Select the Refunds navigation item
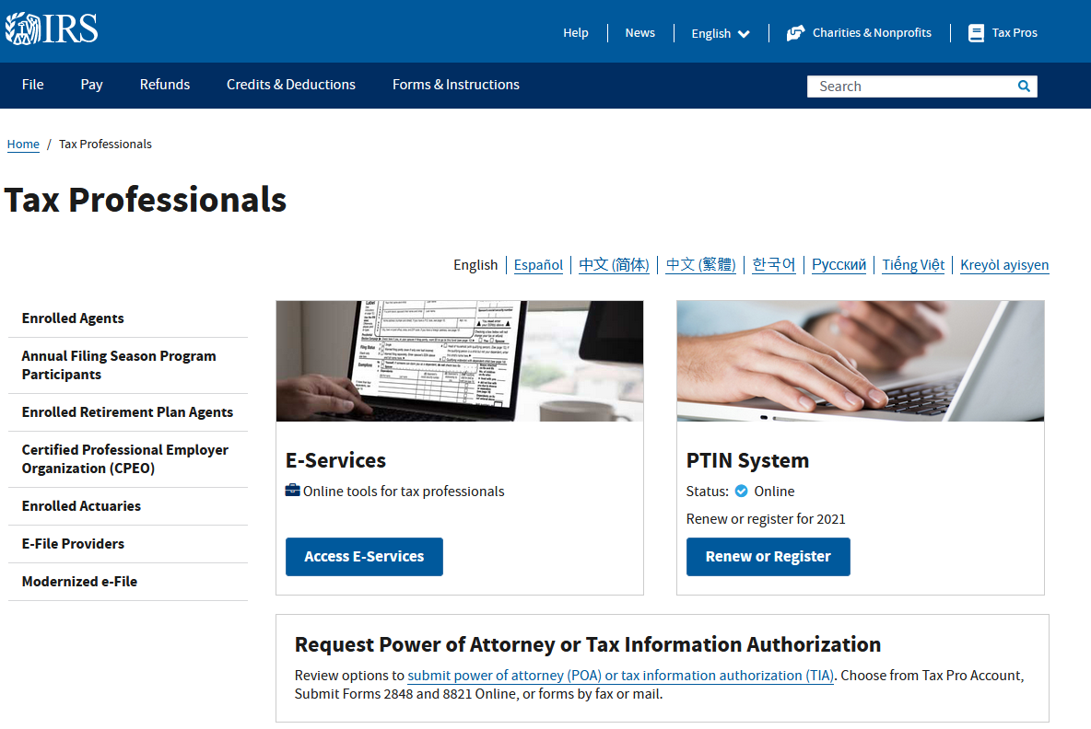The height and width of the screenshot is (729, 1091). click(x=164, y=85)
